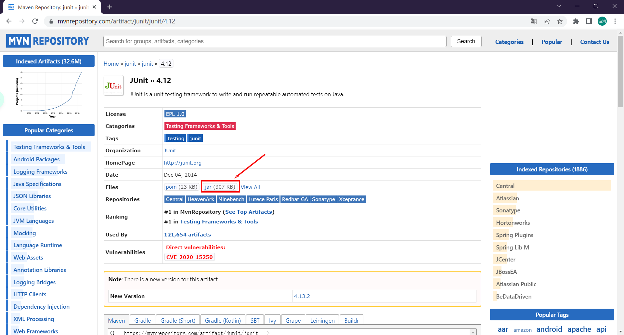
Task: Click the testing tag
Action: pyautogui.click(x=175, y=139)
